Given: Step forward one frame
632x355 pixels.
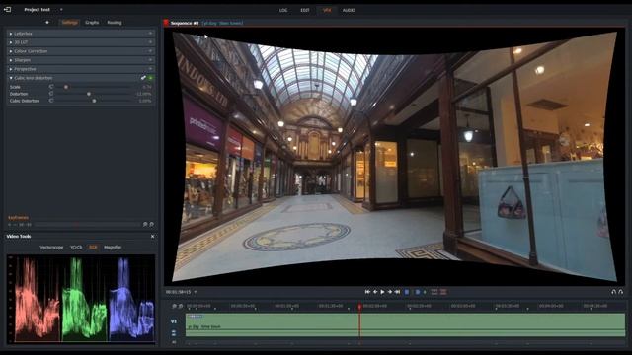Looking at the screenshot, I should 390,292.
